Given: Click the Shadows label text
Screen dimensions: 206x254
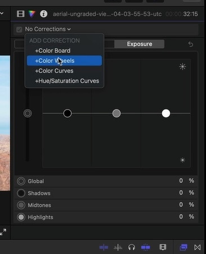Looking at the screenshot, I should (x=39, y=193).
